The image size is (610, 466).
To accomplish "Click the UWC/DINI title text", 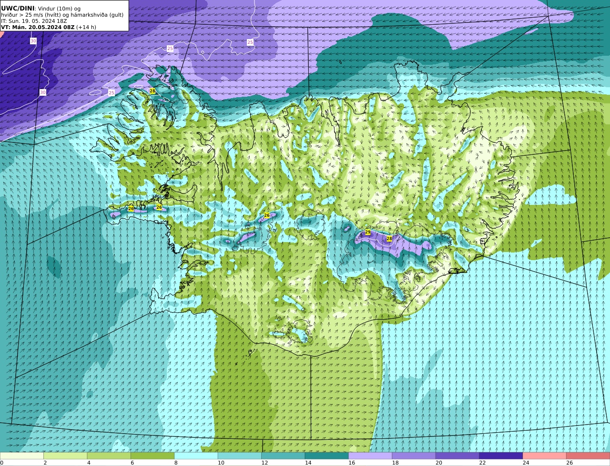I will click(x=18, y=8).
